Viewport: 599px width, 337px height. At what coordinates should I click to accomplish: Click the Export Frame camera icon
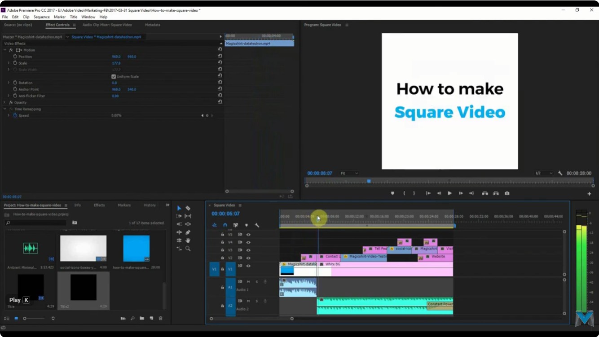pos(507,193)
